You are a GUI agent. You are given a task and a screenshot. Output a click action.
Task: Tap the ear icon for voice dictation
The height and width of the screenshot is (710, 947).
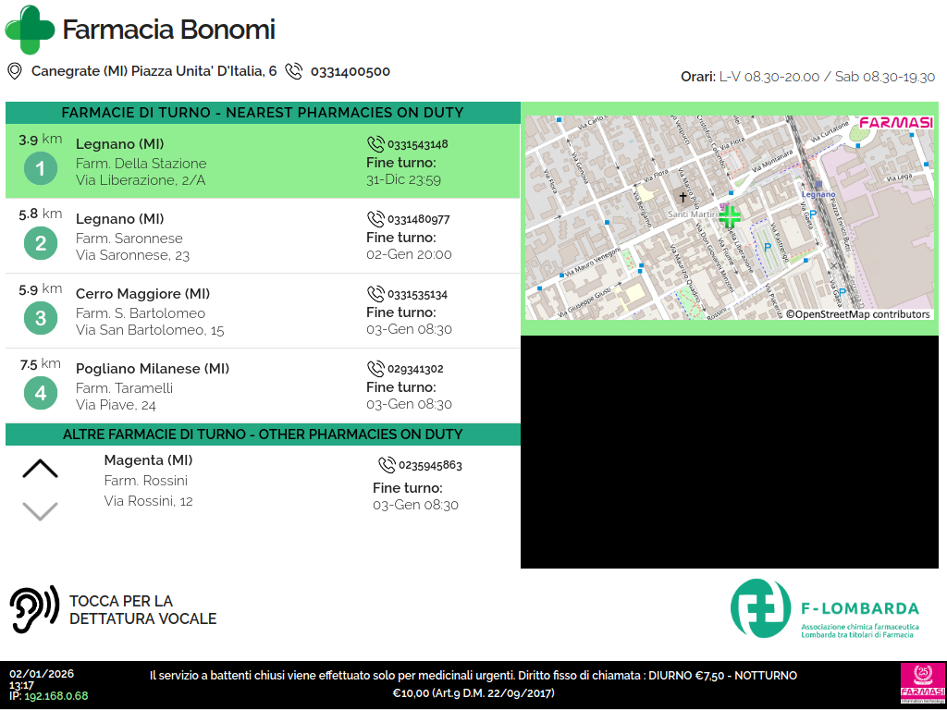point(34,609)
